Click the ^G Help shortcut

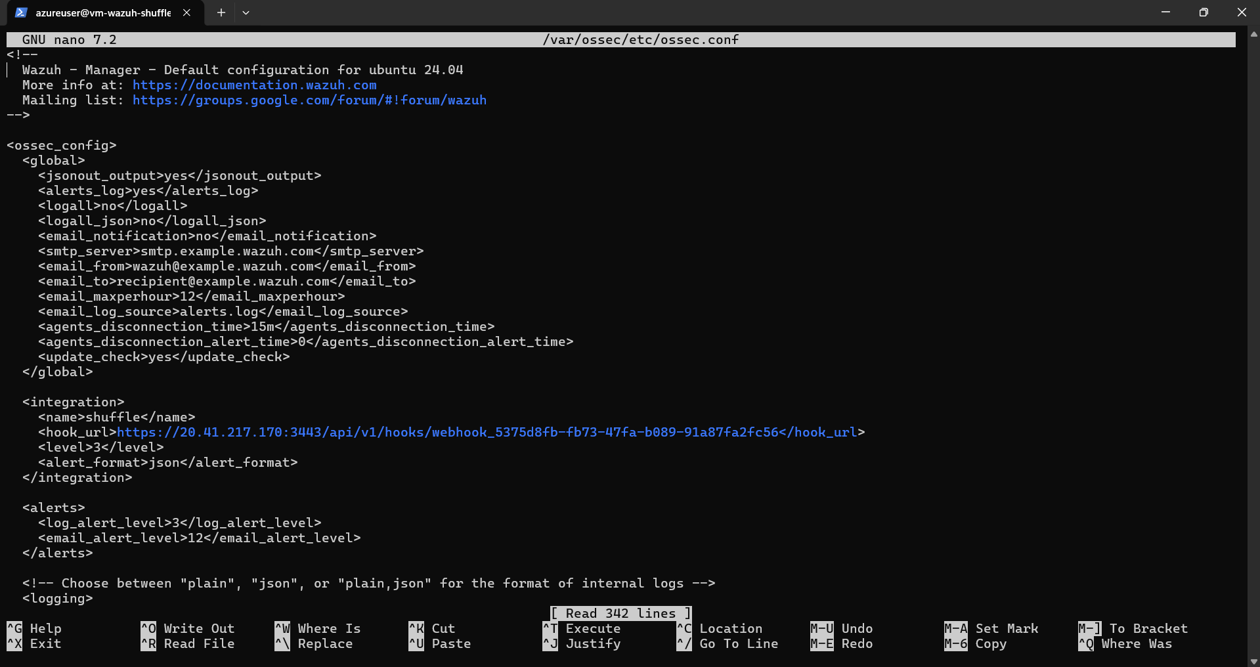(x=34, y=628)
